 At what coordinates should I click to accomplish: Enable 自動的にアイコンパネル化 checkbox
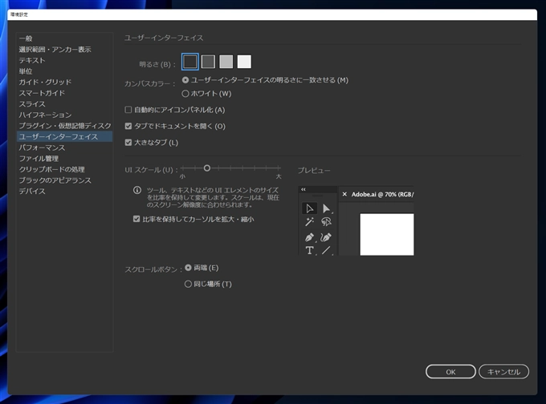[x=175, y=110]
